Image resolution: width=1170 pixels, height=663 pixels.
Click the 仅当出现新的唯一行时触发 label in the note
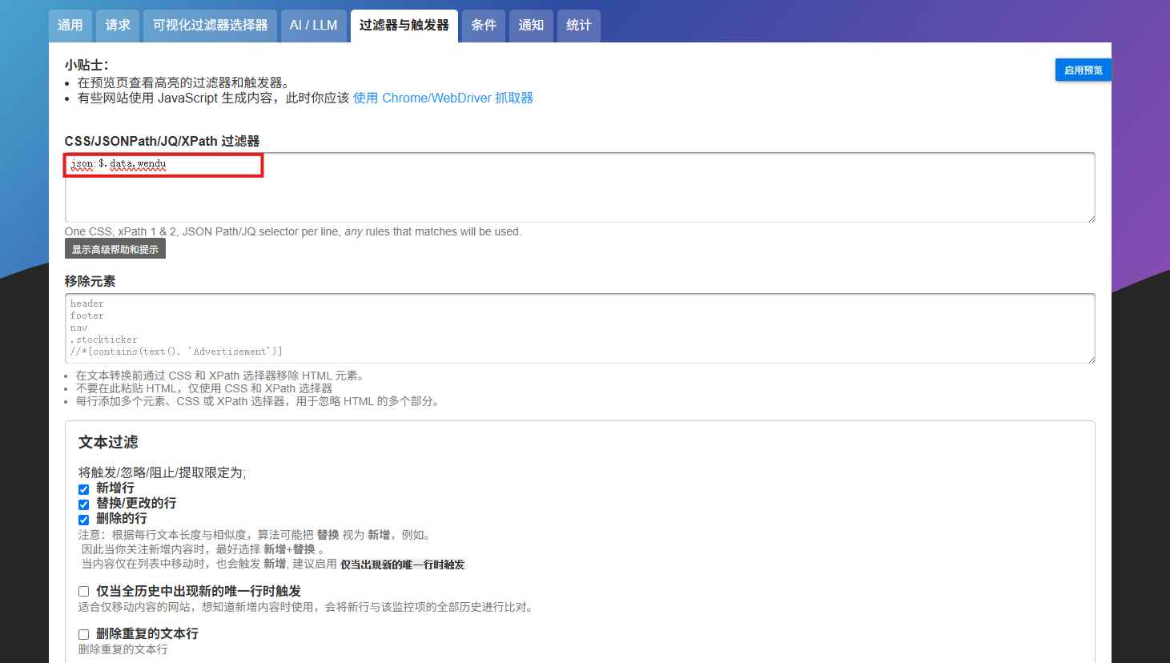pyautogui.click(x=402, y=565)
